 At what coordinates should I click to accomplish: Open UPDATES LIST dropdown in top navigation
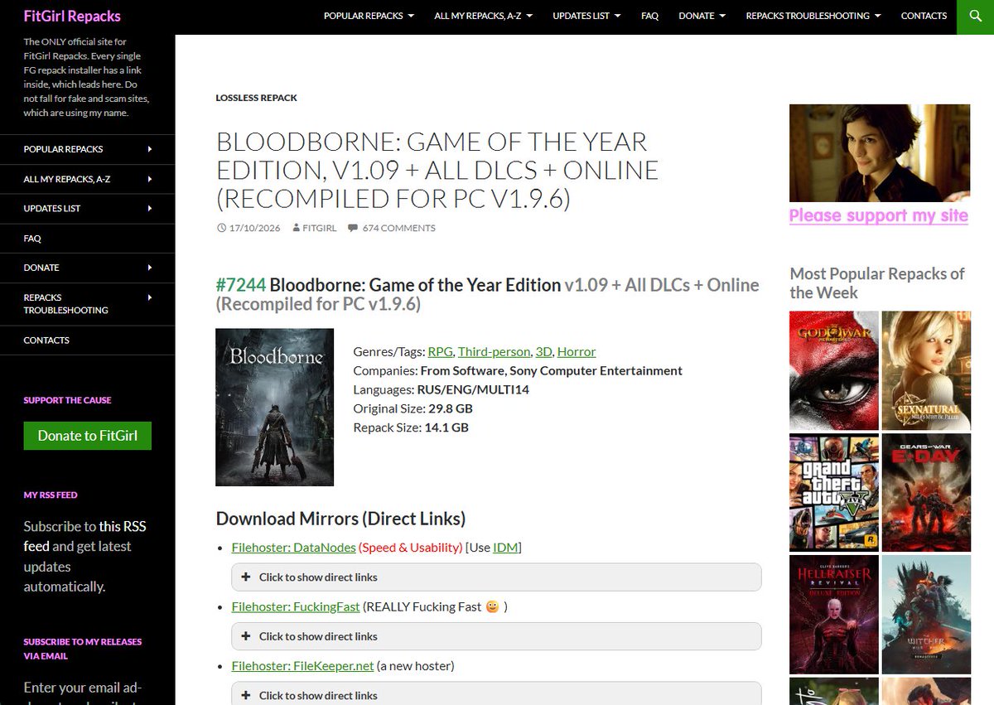coord(586,16)
